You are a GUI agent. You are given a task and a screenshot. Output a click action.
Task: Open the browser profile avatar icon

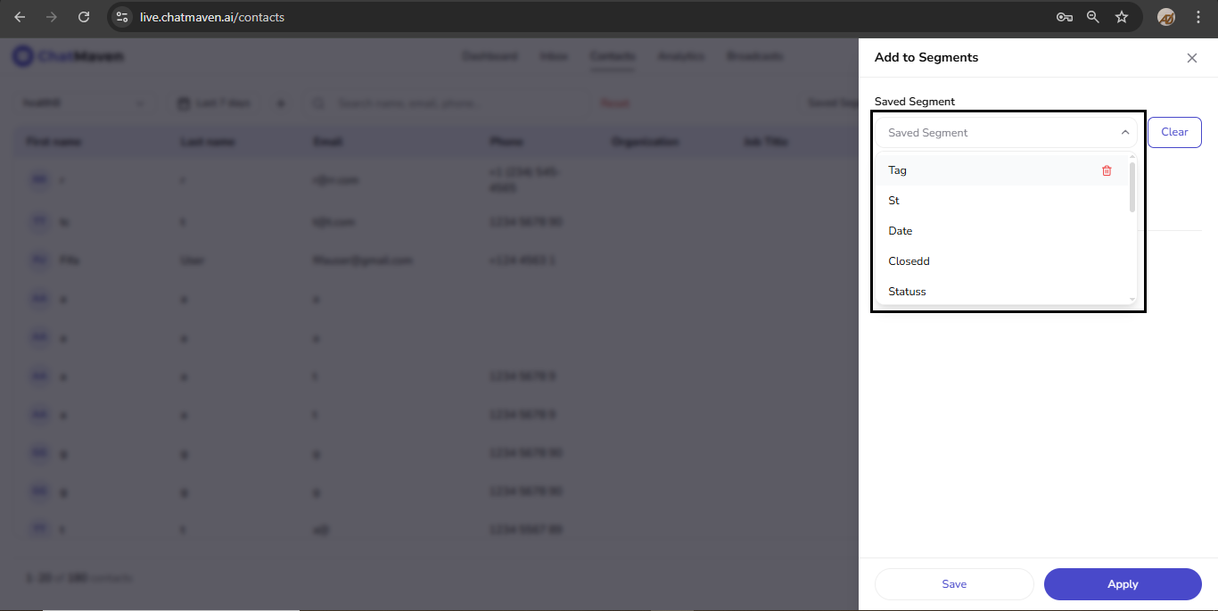pos(1165,16)
